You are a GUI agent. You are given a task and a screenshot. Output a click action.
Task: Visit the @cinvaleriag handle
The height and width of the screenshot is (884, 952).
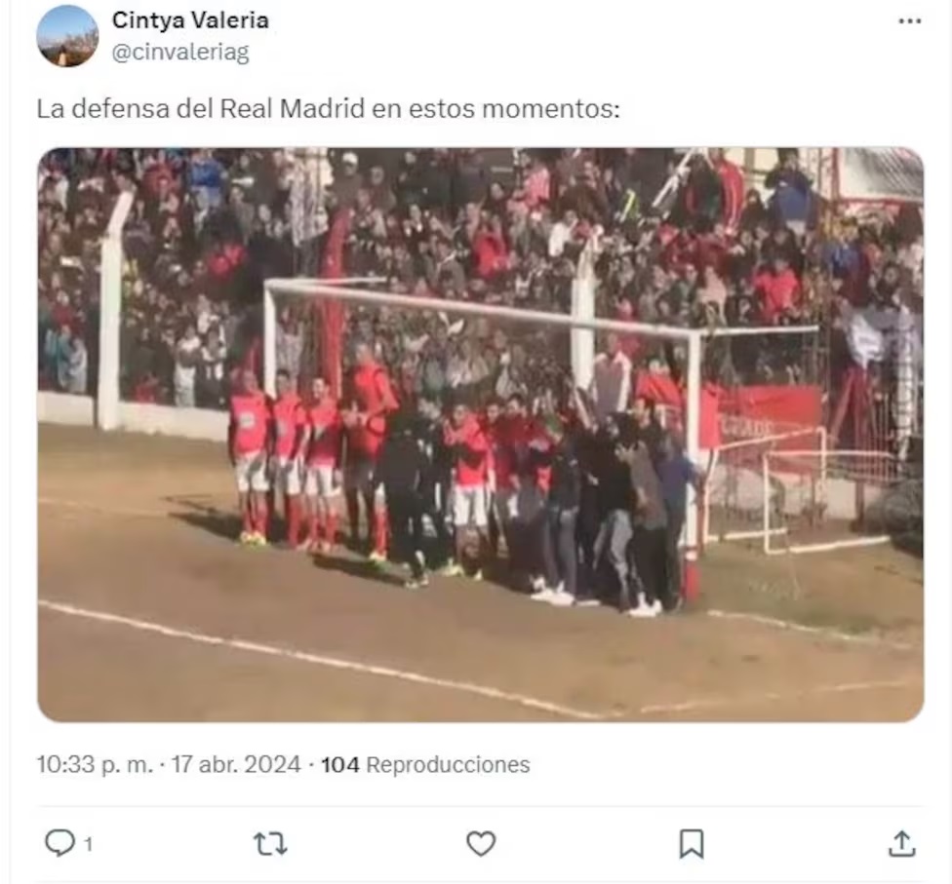click(180, 53)
